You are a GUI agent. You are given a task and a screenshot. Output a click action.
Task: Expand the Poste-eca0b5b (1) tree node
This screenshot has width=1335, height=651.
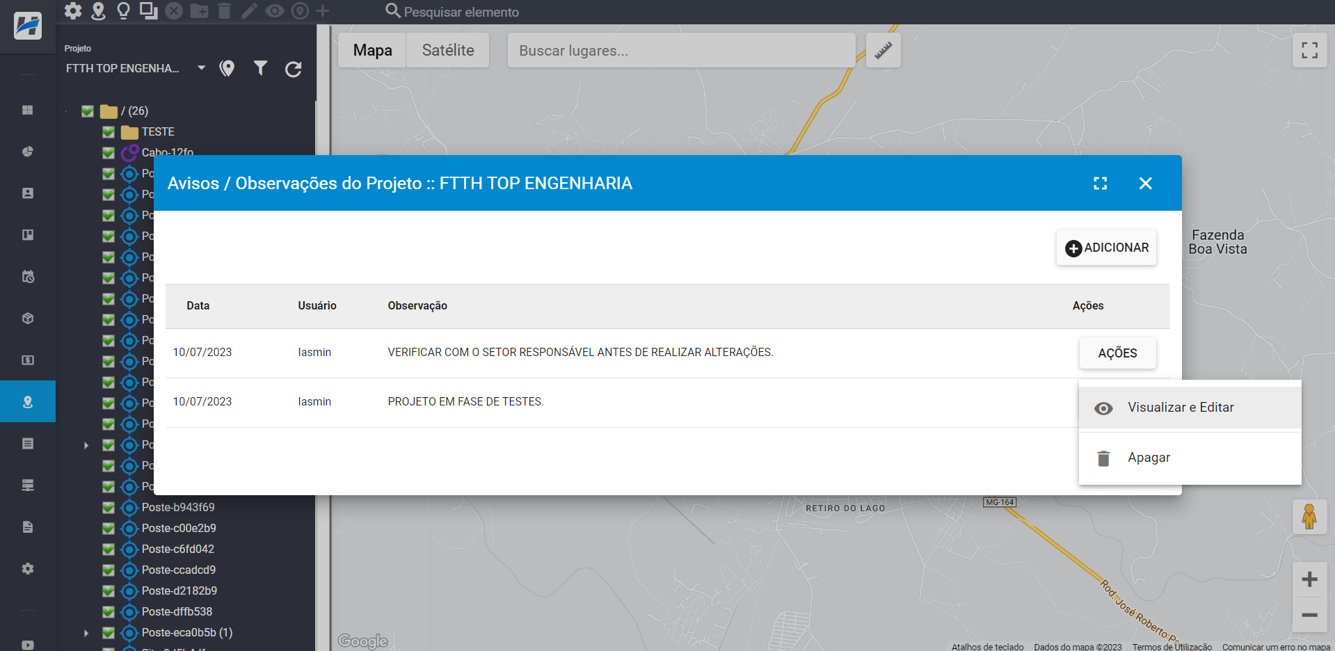tap(86, 633)
